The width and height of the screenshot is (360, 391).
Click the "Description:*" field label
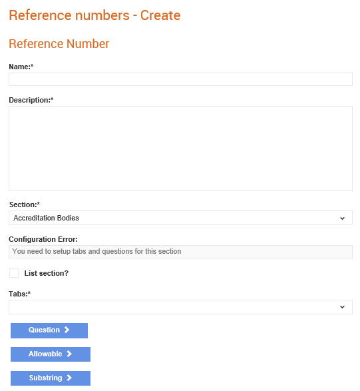(x=31, y=100)
